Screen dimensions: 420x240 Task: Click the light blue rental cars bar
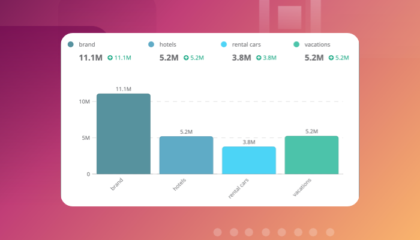[249, 160]
